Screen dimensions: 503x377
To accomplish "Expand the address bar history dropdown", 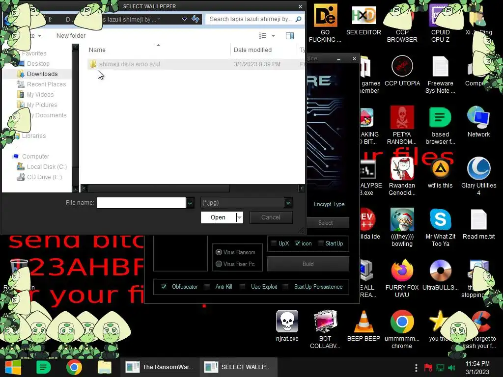I will click(x=185, y=19).
